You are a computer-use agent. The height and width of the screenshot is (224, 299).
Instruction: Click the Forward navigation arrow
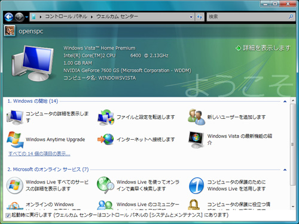[x=19, y=17]
